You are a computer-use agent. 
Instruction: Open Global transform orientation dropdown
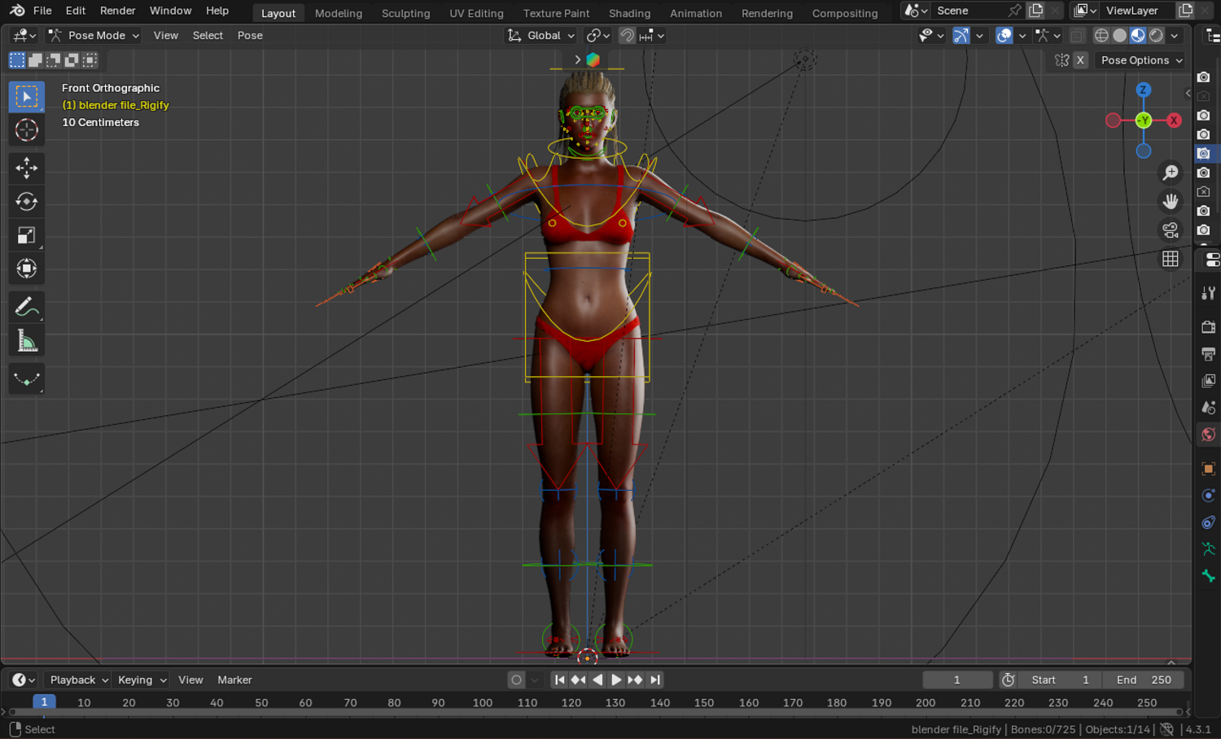click(540, 36)
